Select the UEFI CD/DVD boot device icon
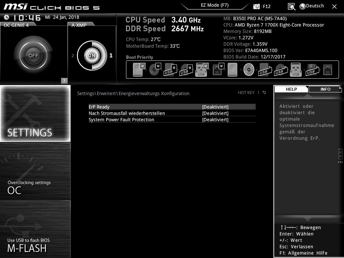This screenshot has width=344, height=258. point(155,70)
